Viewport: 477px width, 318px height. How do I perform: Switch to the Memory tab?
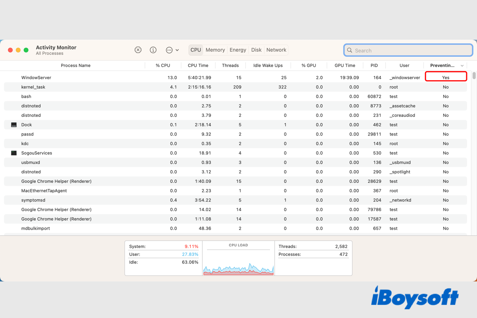tap(215, 50)
